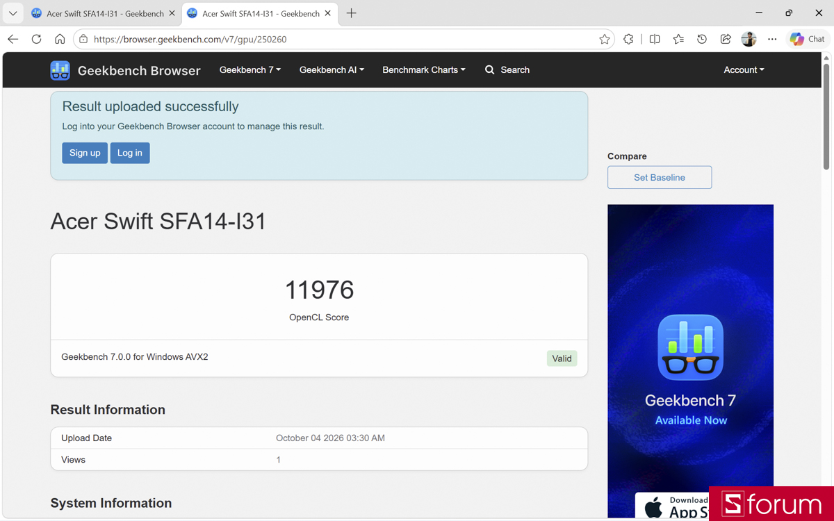
Task: Select the upload date October 04 2026 value
Action: pos(330,438)
